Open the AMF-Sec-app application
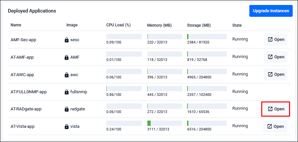 tap(275, 40)
